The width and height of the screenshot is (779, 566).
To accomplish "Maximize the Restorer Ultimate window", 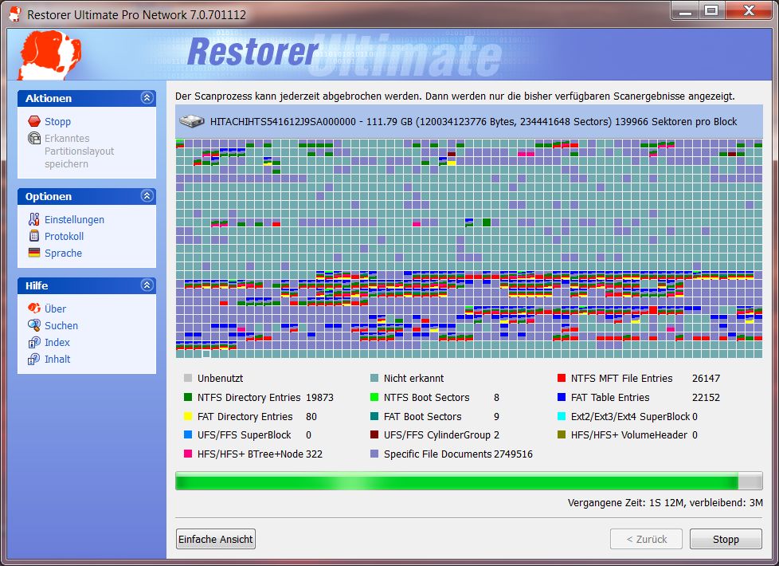I will [712, 11].
